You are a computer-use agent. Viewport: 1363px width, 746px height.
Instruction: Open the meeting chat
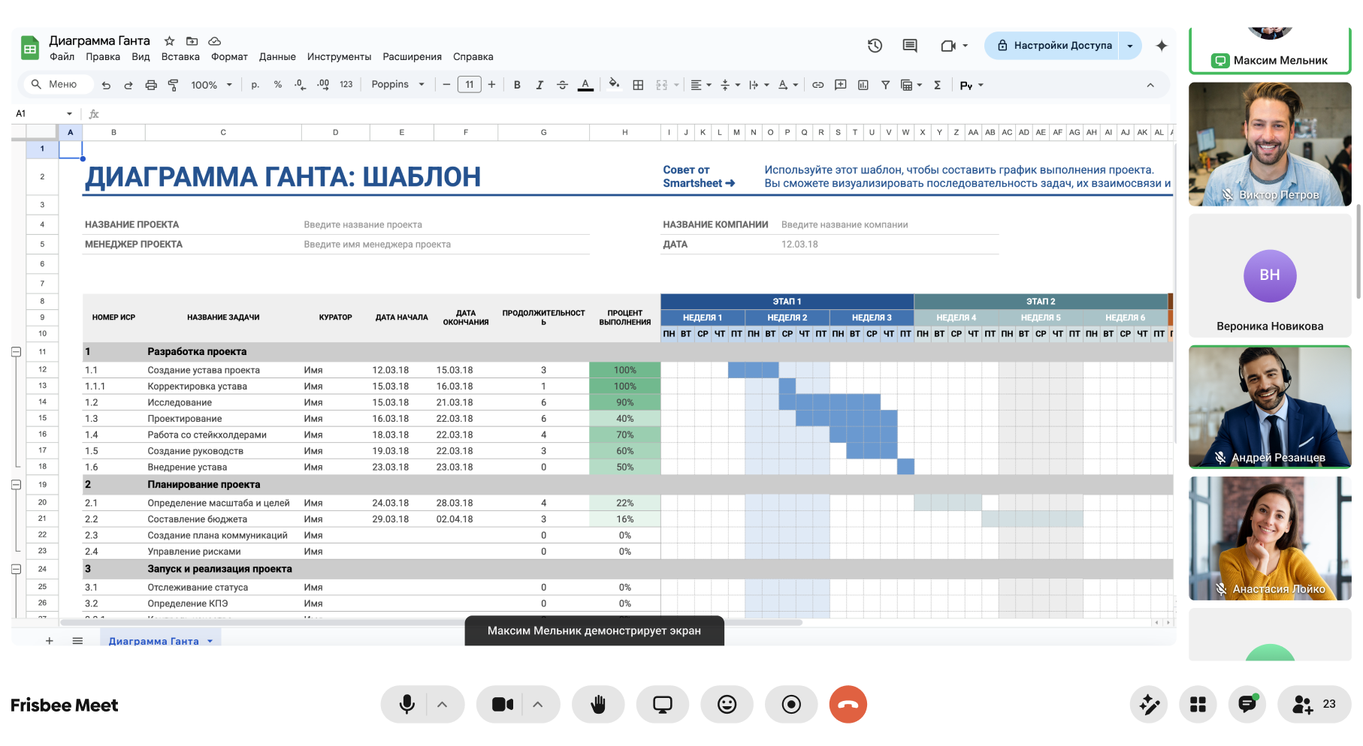click(1247, 704)
